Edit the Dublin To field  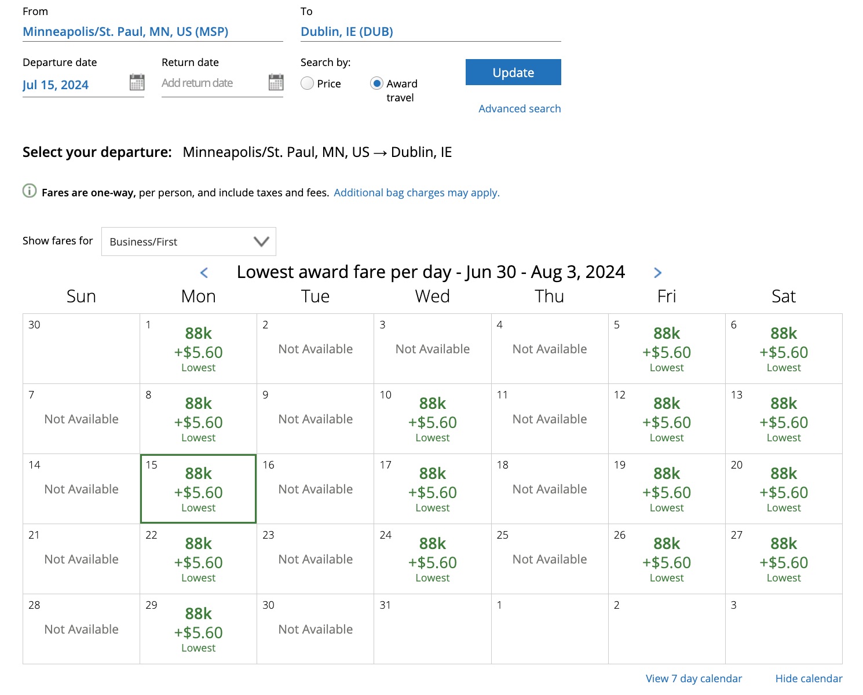point(346,31)
